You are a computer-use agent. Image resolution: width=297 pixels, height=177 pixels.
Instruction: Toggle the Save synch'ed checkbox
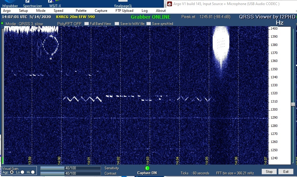point(148,24)
